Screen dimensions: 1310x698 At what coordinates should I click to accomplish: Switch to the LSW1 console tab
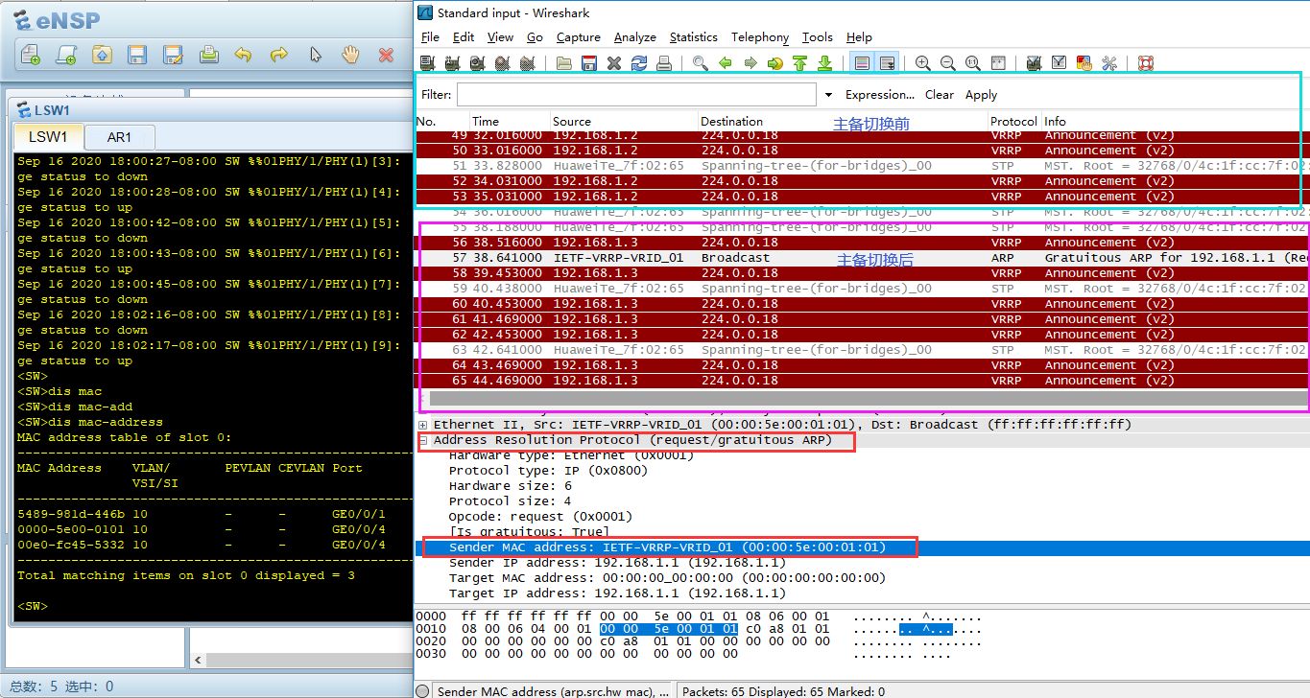(x=48, y=137)
